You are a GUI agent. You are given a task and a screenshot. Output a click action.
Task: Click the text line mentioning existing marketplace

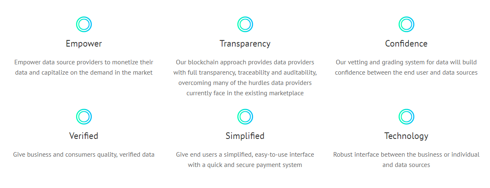pyautogui.click(x=245, y=93)
